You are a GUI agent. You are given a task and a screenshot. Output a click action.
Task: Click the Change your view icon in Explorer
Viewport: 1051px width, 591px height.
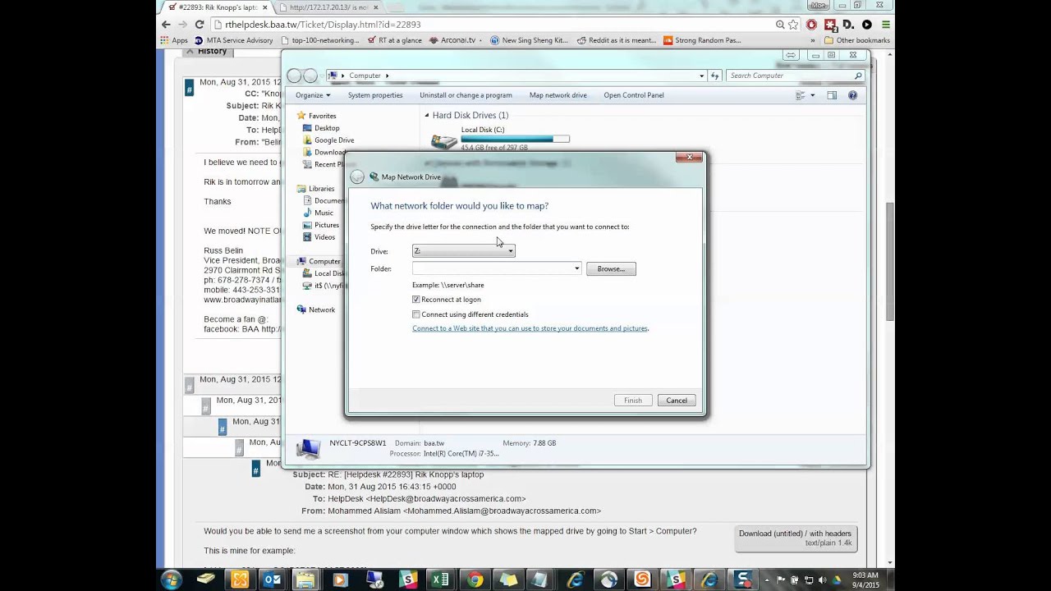801,95
